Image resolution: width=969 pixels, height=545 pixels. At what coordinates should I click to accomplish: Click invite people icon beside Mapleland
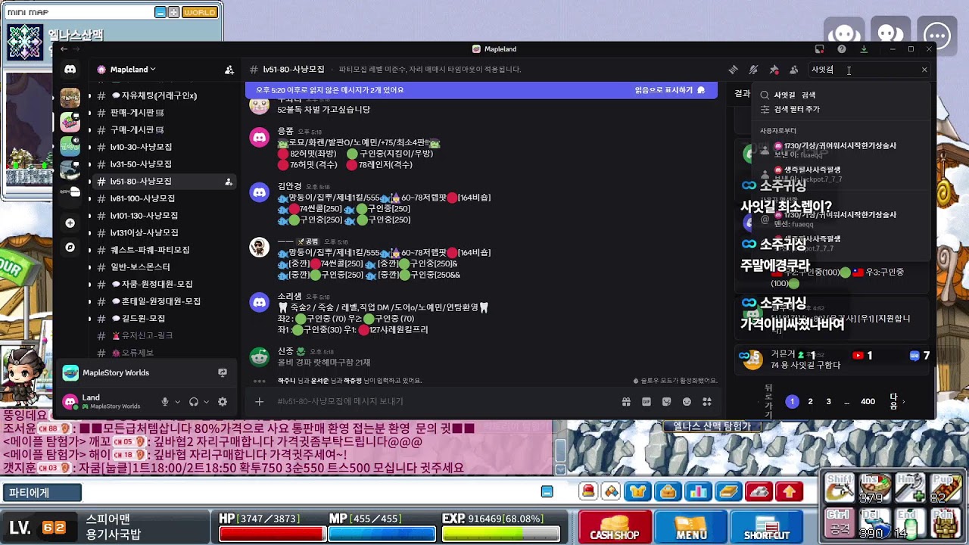pos(229,70)
